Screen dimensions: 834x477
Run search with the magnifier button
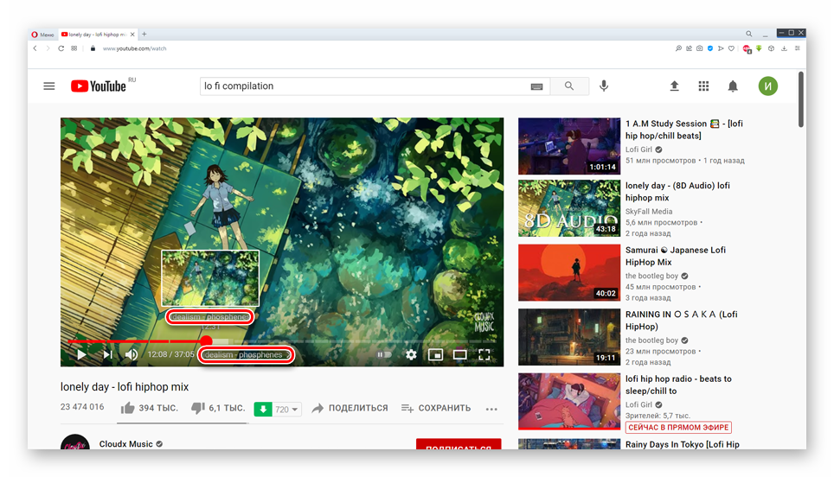(x=569, y=86)
